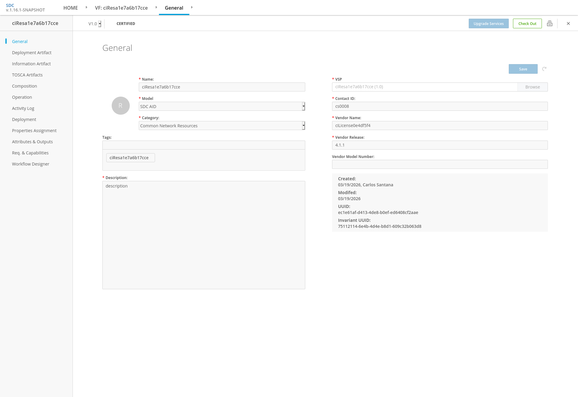The width and height of the screenshot is (578, 397).
Task: Click breadcrumb arrow after HOME
Action: pyautogui.click(x=86, y=8)
